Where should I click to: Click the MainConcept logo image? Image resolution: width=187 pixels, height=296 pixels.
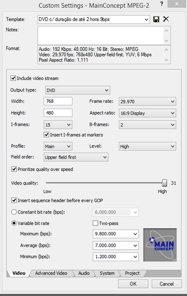160,245
